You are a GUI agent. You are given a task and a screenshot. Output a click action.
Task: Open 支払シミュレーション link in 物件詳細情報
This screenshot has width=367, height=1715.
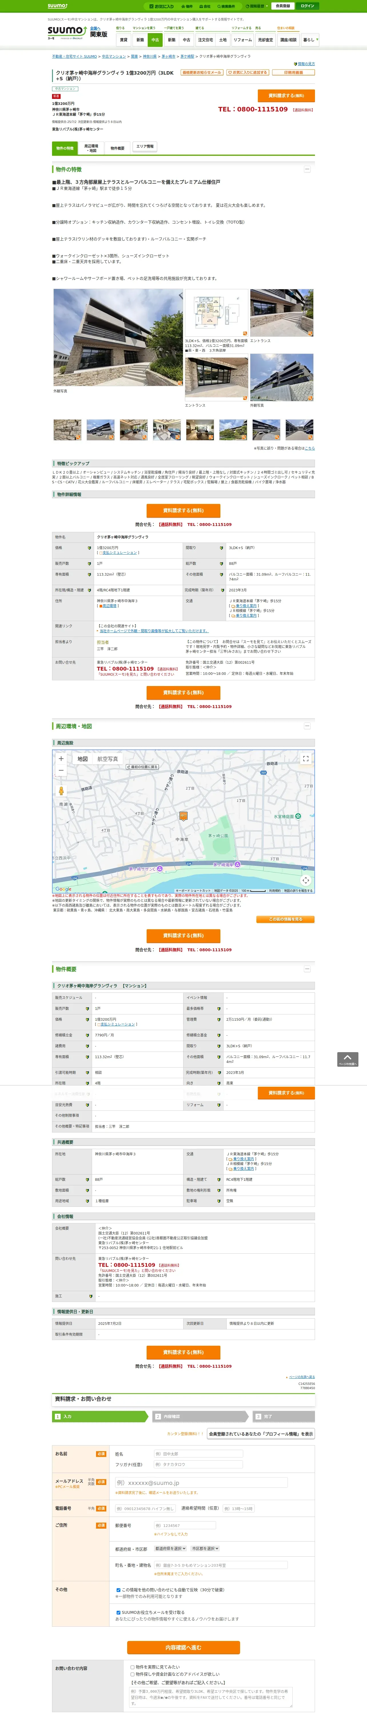pyautogui.click(x=119, y=553)
